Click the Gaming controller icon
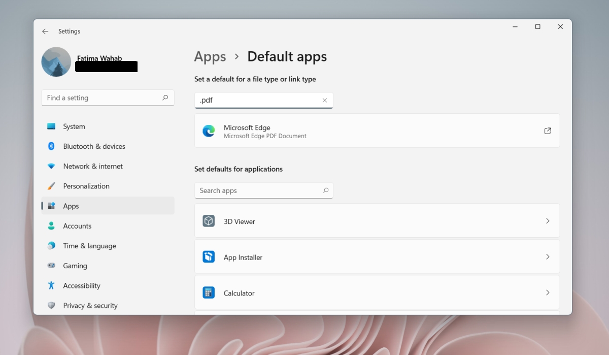 coord(51,266)
